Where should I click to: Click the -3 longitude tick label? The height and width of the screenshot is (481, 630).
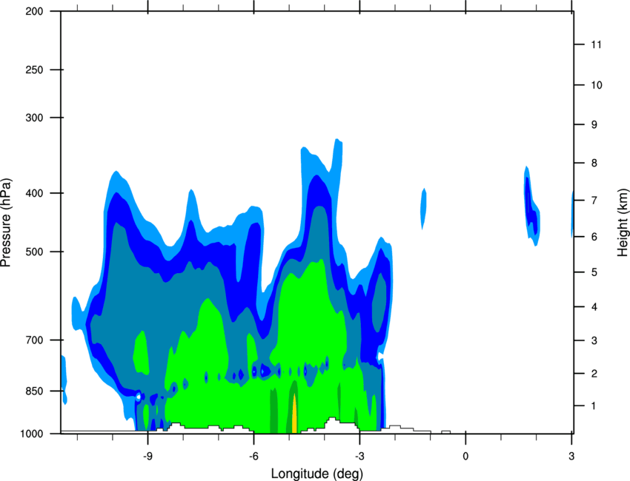[359, 456]
